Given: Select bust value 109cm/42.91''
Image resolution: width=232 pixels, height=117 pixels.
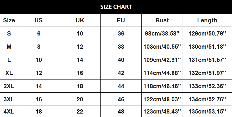Looking at the screenshot, I should pos(162,60).
